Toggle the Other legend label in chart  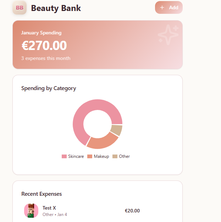(125, 156)
